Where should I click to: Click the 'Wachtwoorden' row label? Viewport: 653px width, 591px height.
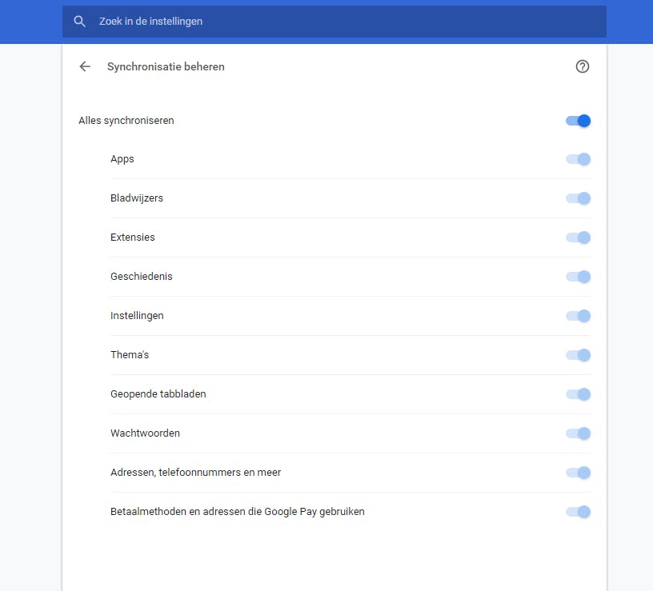[145, 433]
